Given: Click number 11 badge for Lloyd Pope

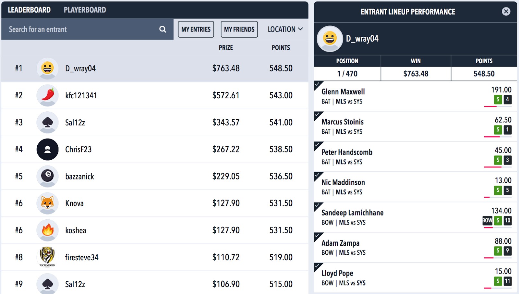Looking at the screenshot, I should 508,281.
